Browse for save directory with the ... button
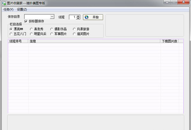The height and width of the screenshot is (130, 191). 52,17
